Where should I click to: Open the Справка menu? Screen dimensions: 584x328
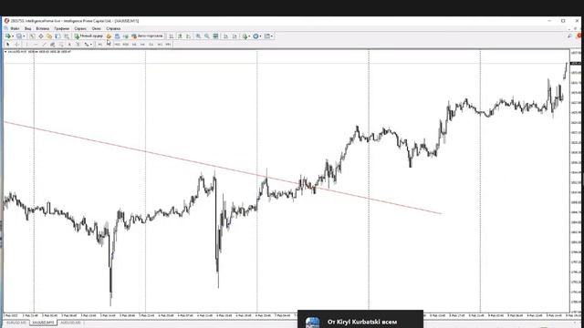(x=113, y=28)
